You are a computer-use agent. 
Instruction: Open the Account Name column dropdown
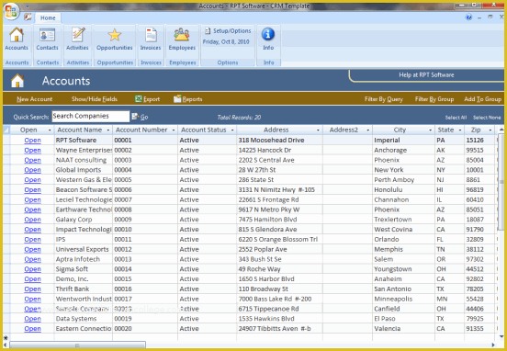[108, 130]
